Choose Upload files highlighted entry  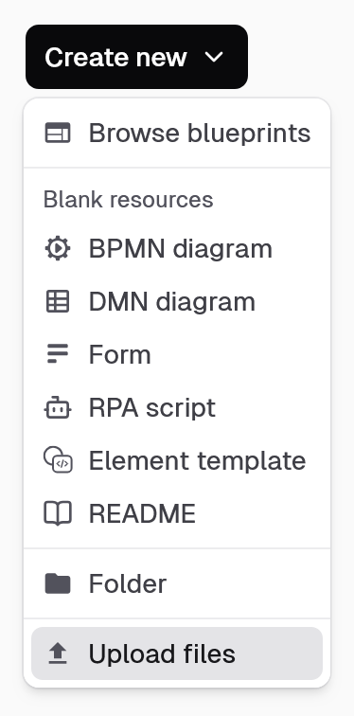pos(177,653)
